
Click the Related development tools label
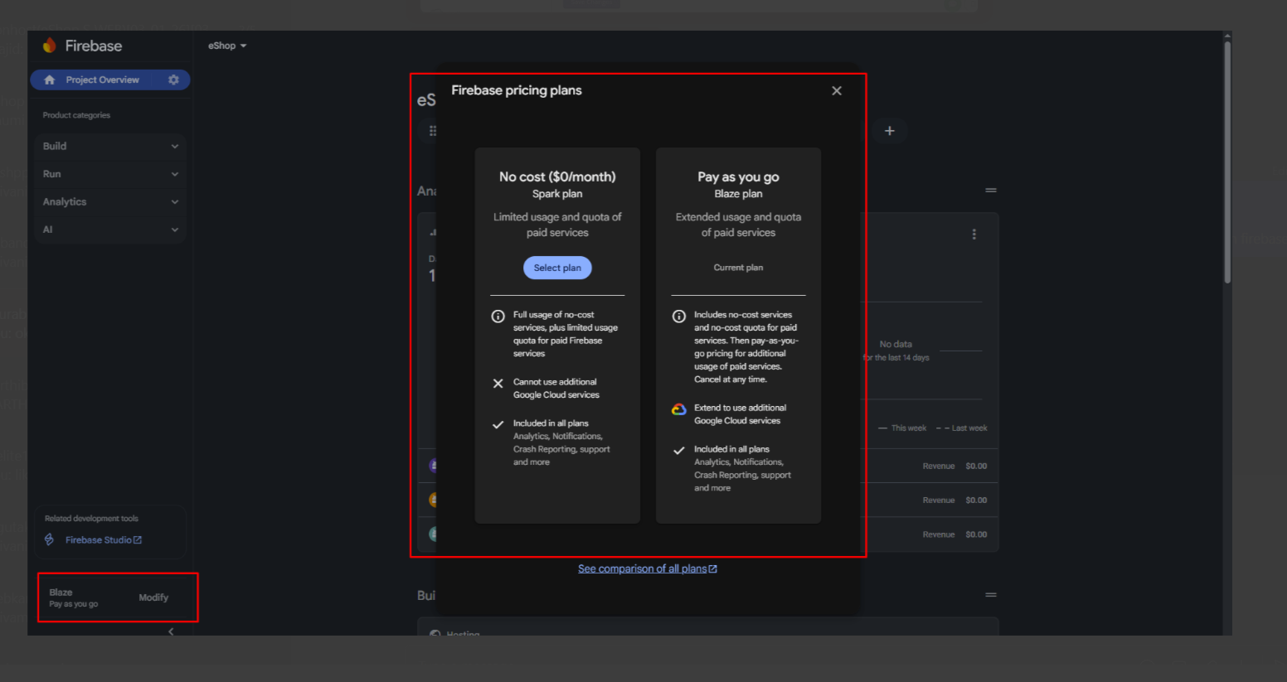click(x=91, y=519)
